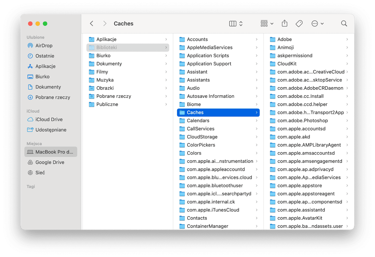Viewport: 375px width, 257px height.
Task: Select Udostępniane in the sidebar
Action: click(51, 130)
